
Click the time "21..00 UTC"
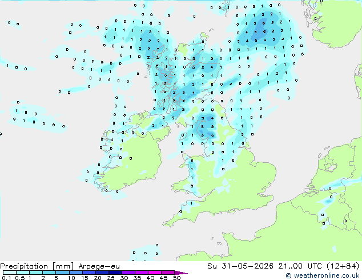(300, 266)
